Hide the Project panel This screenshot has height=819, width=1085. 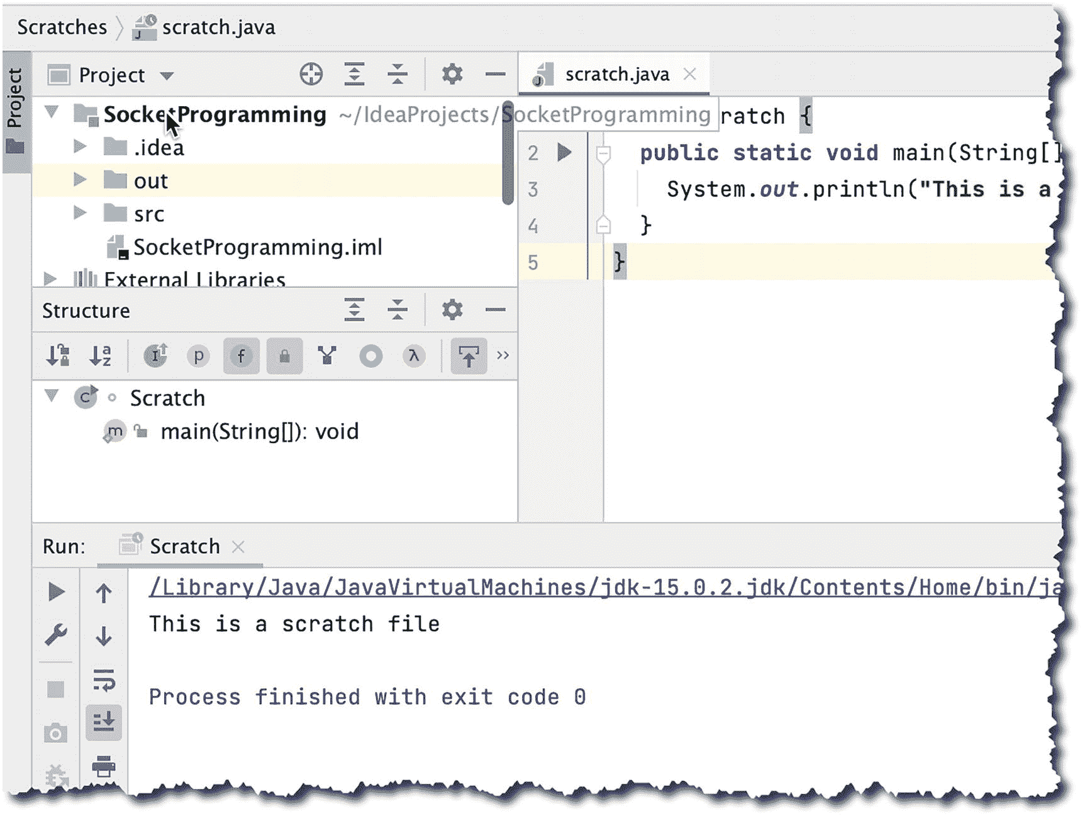[496, 75]
